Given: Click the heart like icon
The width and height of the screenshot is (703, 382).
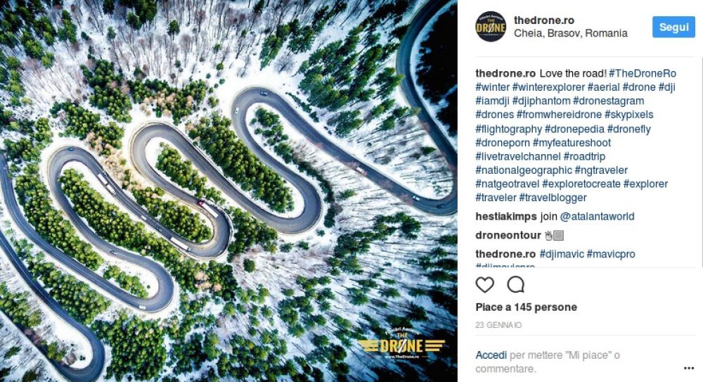Looking at the screenshot, I should pyautogui.click(x=484, y=285).
